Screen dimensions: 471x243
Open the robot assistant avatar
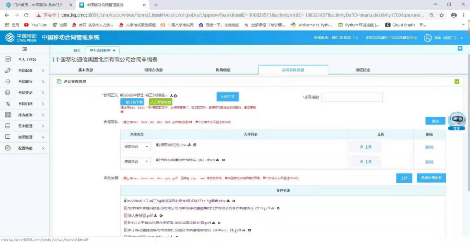pyautogui.click(x=457, y=120)
